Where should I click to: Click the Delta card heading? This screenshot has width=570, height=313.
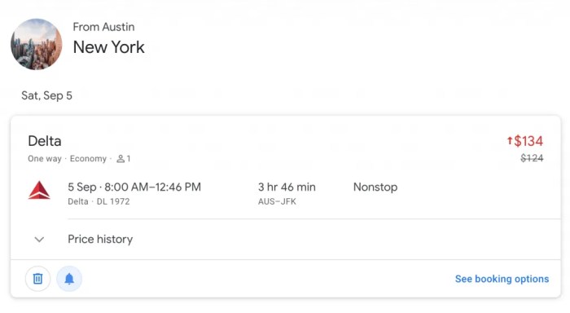(x=45, y=141)
